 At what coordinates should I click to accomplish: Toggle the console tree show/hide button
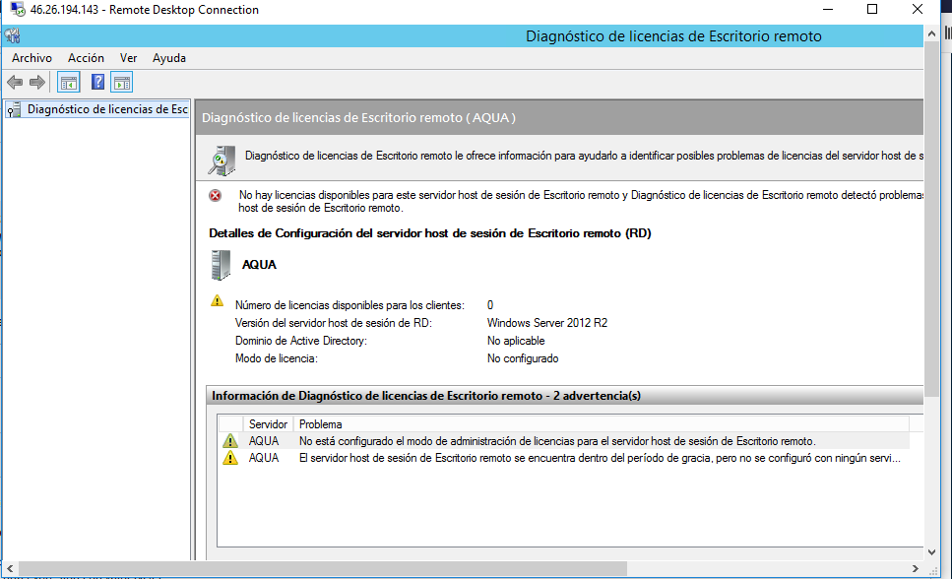68,82
